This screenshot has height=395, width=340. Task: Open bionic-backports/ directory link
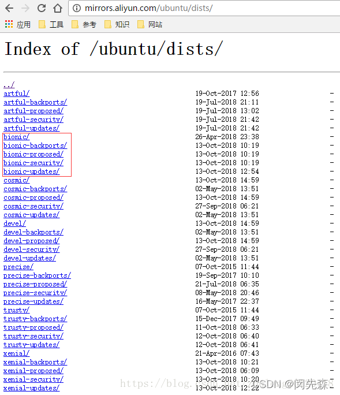(35, 146)
